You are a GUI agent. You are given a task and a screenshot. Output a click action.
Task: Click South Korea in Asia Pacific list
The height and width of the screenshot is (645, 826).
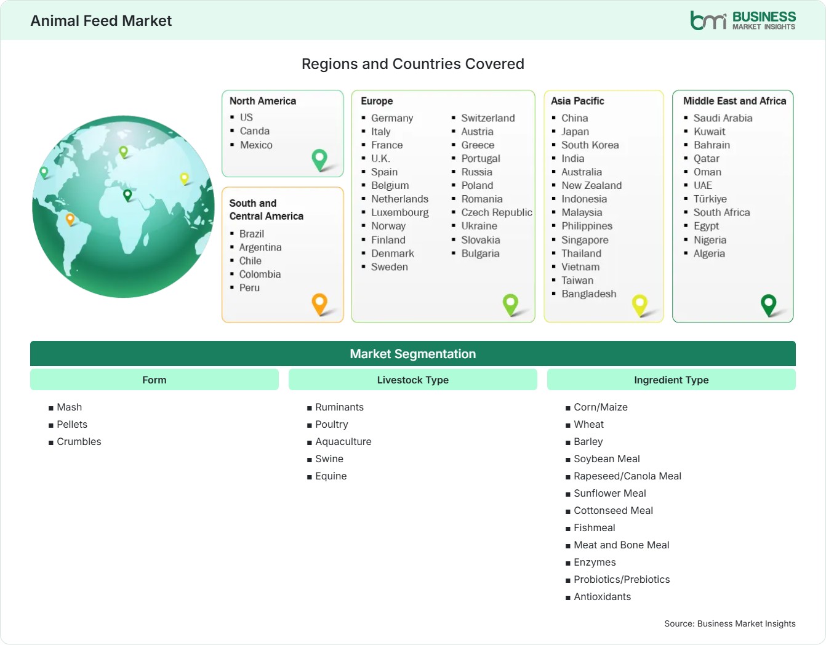(x=590, y=145)
